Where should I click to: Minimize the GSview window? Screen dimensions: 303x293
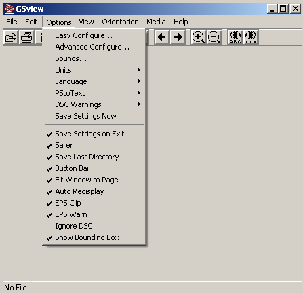pyautogui.click(x=272, y=9)
